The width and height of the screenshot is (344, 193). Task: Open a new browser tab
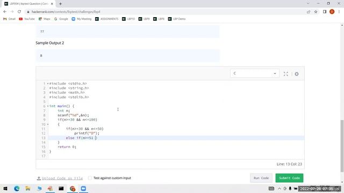[x=60, y=4]
